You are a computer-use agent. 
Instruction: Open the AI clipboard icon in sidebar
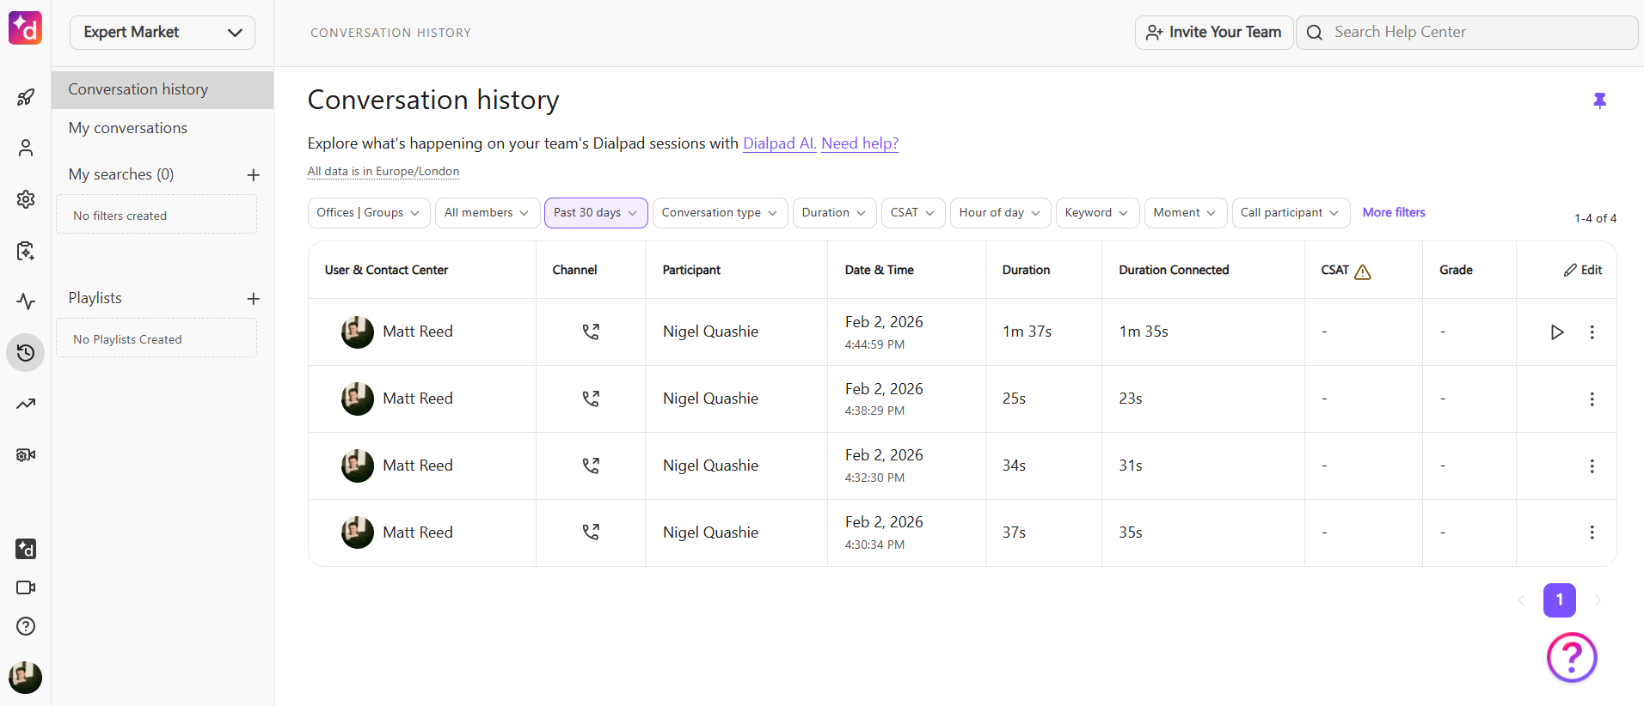click(x=26, y=251)
